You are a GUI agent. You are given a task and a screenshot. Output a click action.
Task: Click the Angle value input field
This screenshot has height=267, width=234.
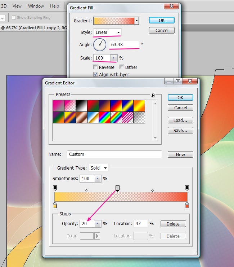[124, 45]
